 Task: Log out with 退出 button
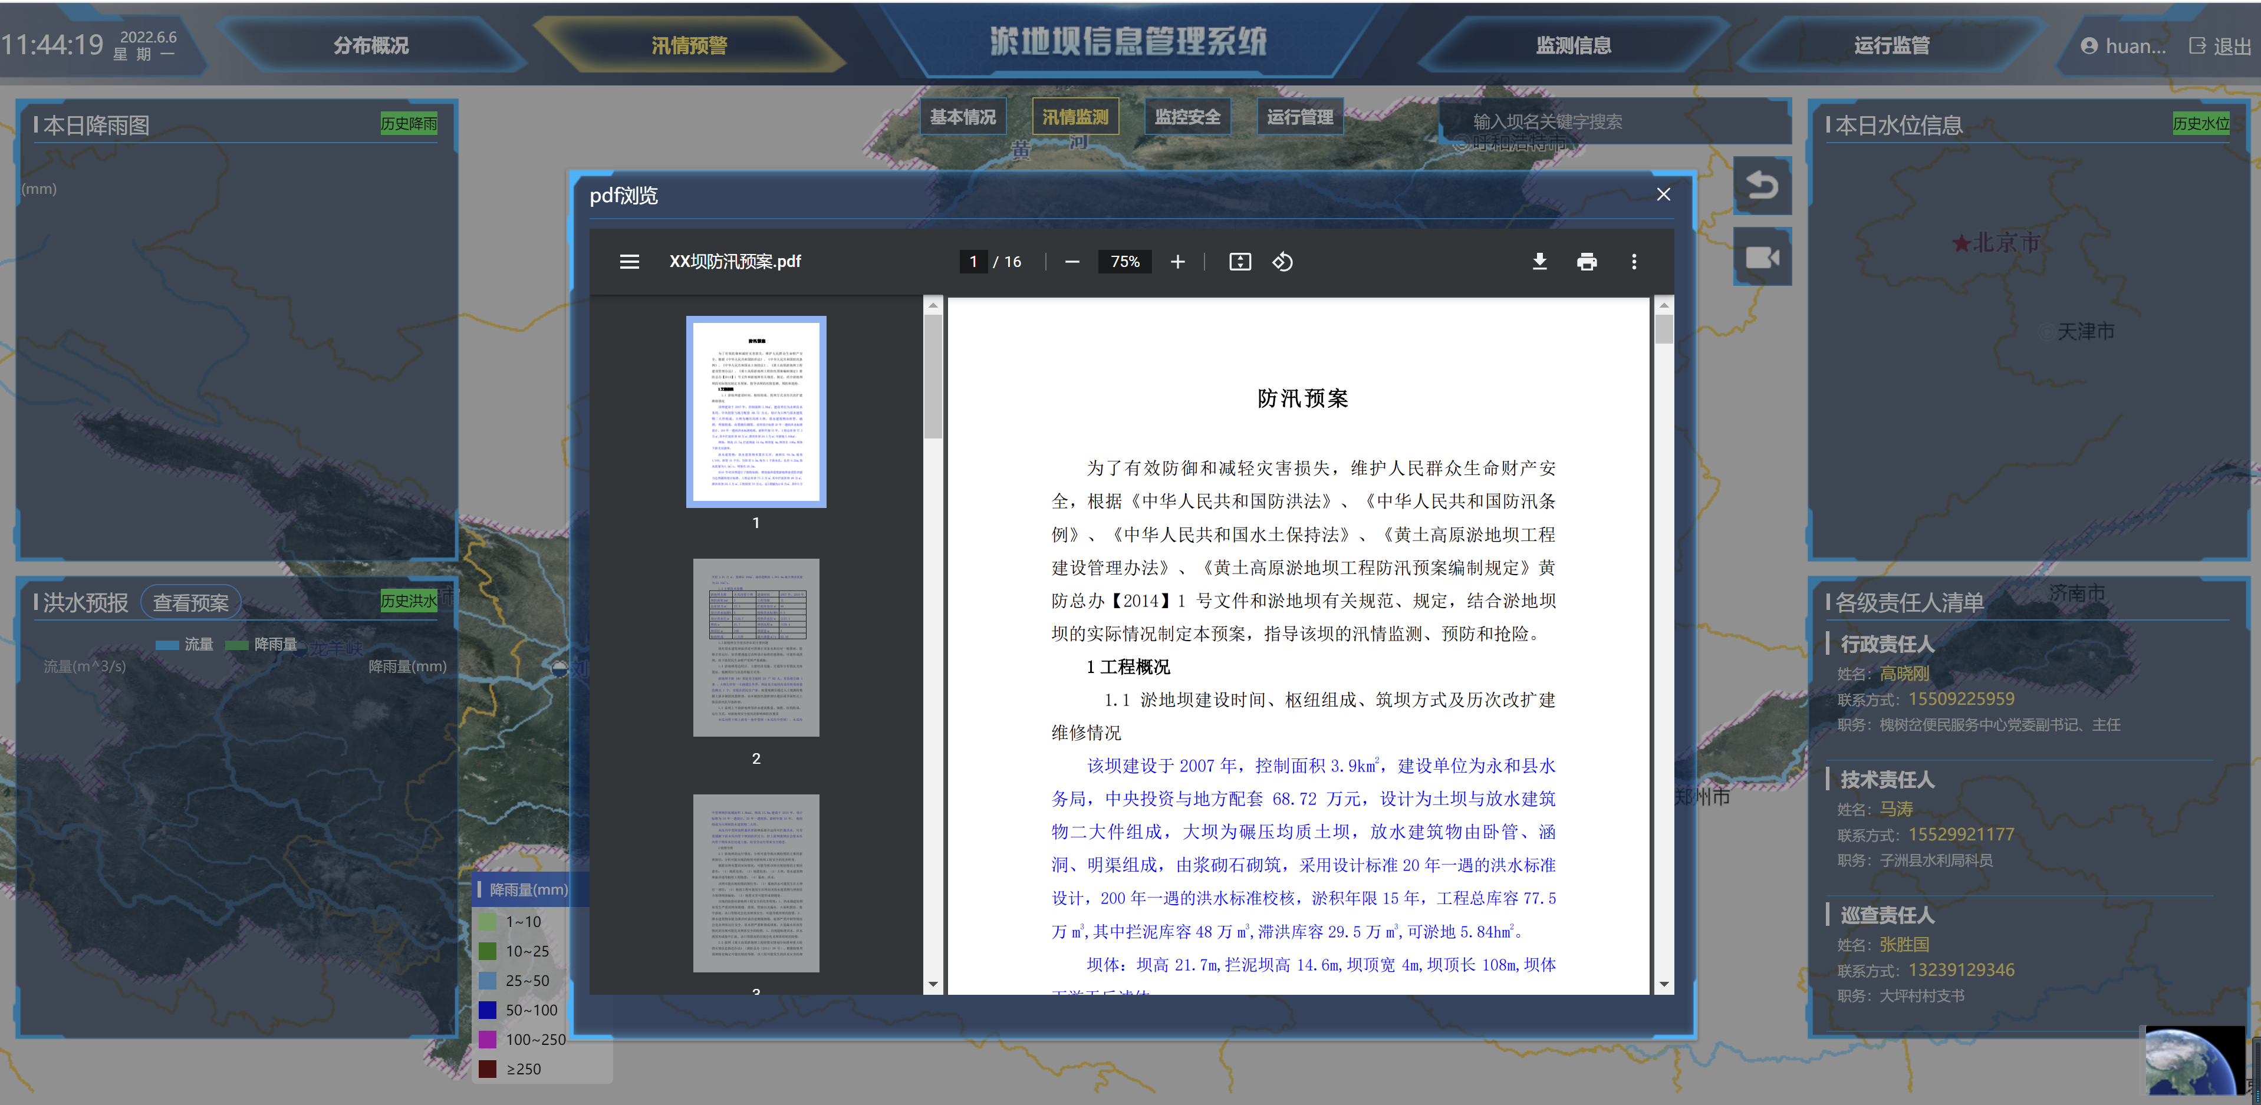click(2221, 45)
